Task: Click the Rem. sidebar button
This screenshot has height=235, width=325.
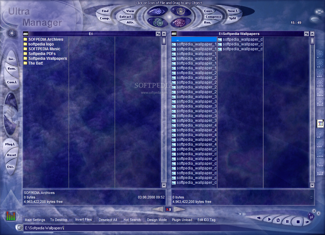Action: [12, 69]
